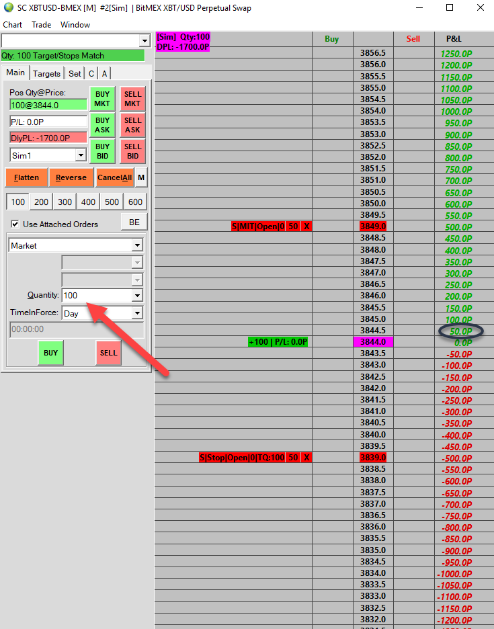Select quantity preset 300
Viewport: 494px width, 629px height.
[x=65, y=202]
